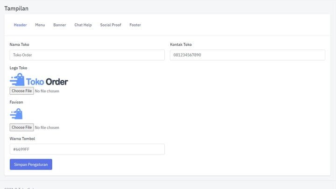Click the Toko Order logo image
The height and width of the screenshot is (189, 336).
(x=39, y=80)
